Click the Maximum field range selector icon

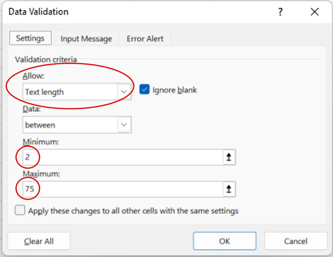(x=229, y=189)
